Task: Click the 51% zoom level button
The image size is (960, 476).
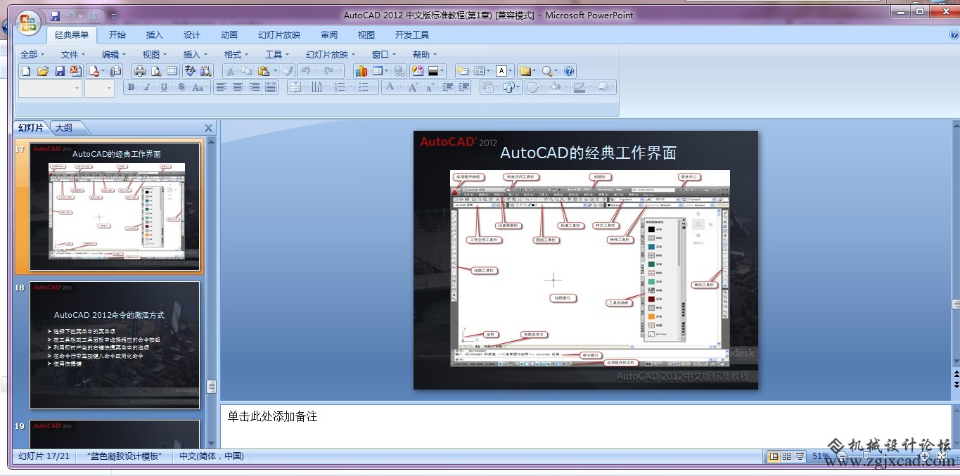Action: coord(821,456)
